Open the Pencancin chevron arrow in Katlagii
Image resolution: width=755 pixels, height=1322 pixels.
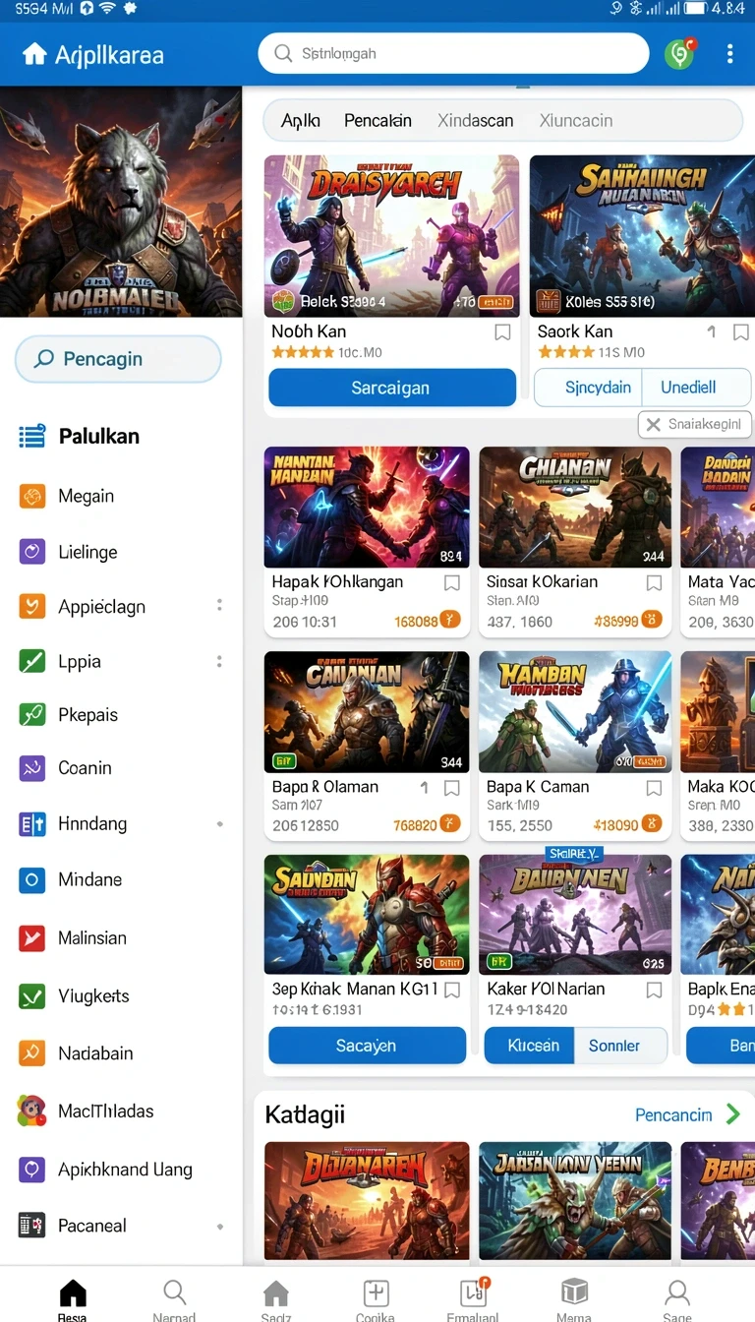pos(733,1113)
